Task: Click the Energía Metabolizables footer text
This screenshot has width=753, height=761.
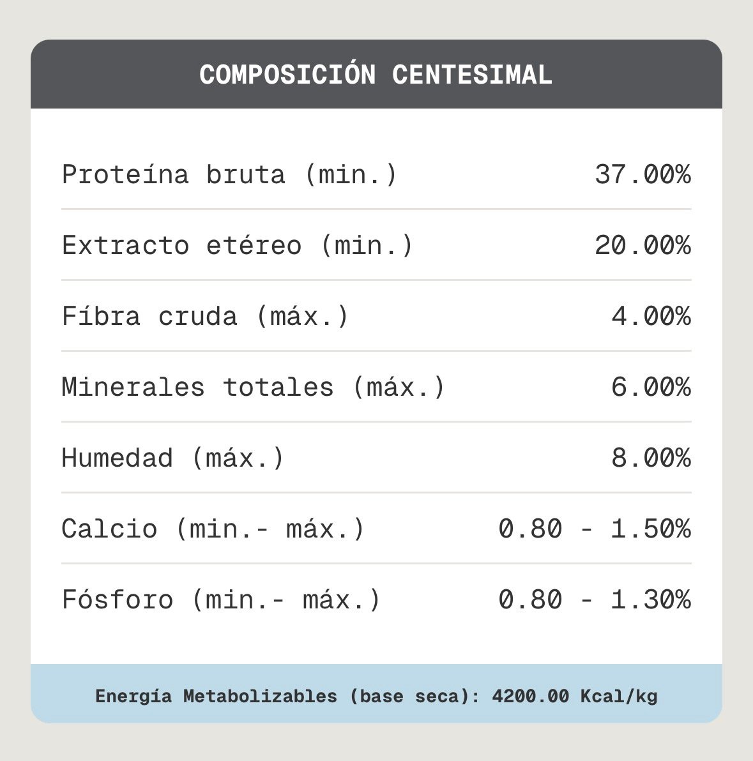Action: click(376, 696)
